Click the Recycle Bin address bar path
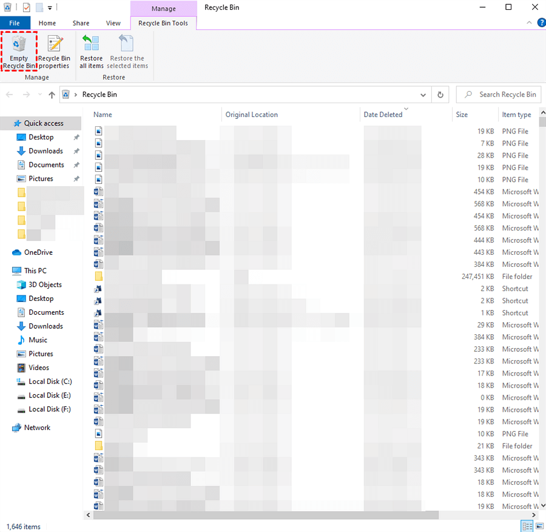The image size is (546, 532). (x=99, y=95)
